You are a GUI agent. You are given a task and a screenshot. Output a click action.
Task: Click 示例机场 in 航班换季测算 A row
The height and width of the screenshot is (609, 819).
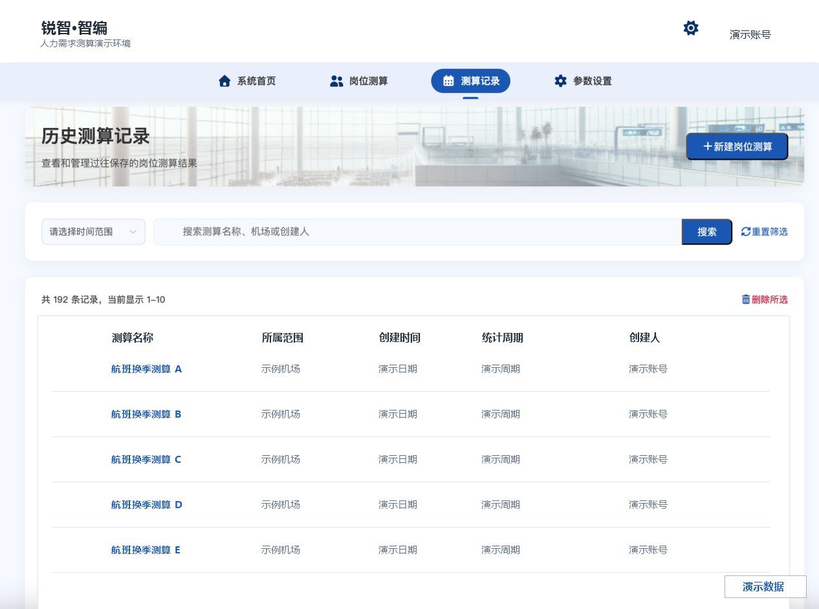pos(281,369)
